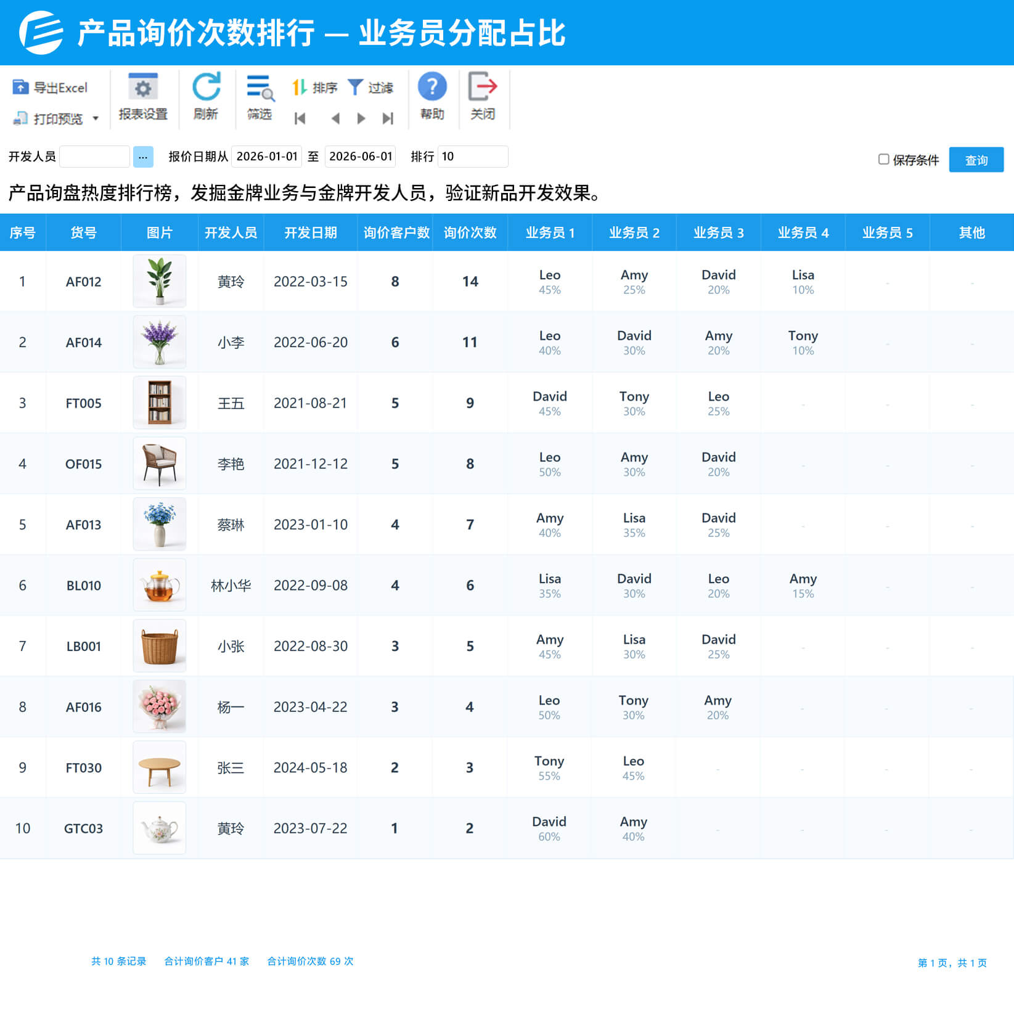Open the AF014 lavender vase thumbnail
Viewport: 1014px width, 1014px height.
point(160,342)
